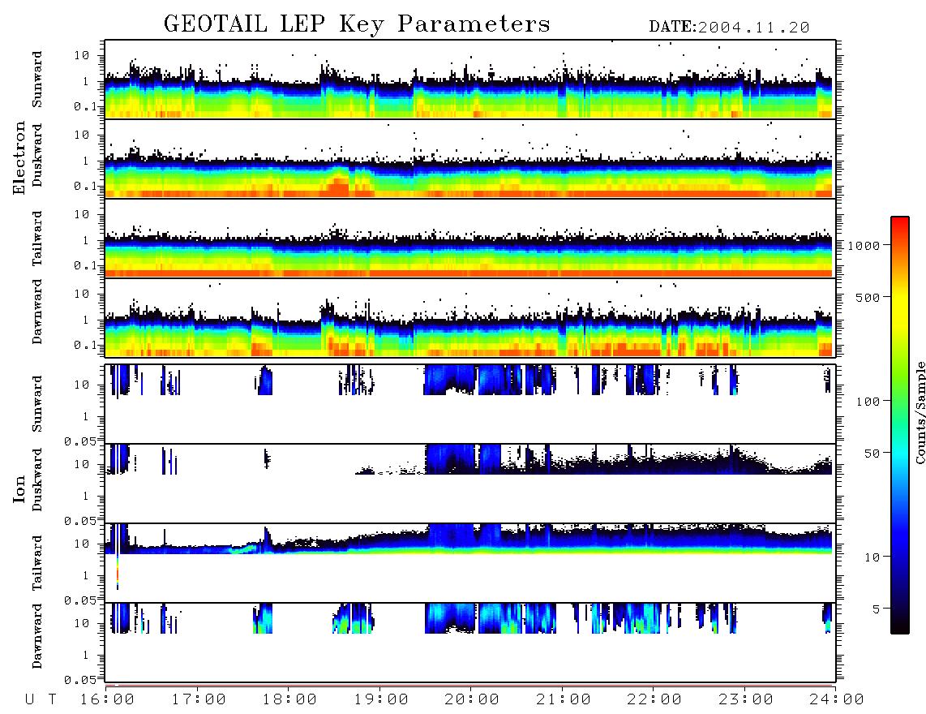
Task: Click the 20:00 time tick label
Action: click(472, 700)
